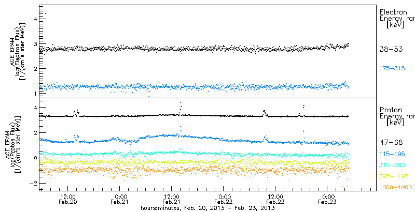Image resolution: width=415 pixels, height=212 pixels.
Task: Click the hours:minutes date range caption
Action: pyautogui.click(x=208, y=208)
